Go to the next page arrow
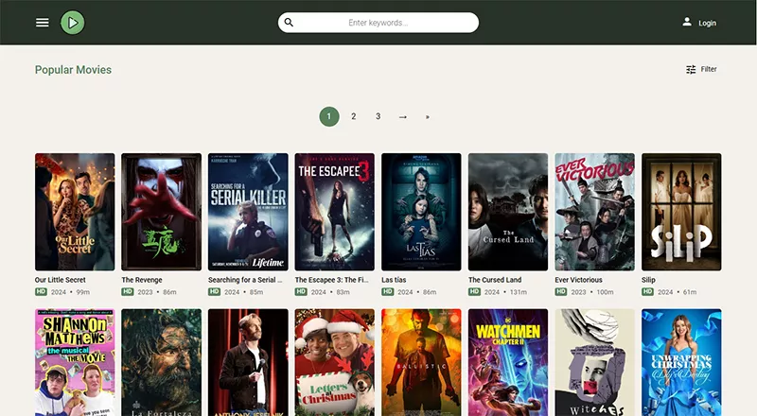The height and width of the screenshot is (416, 757). coord(403,117)
